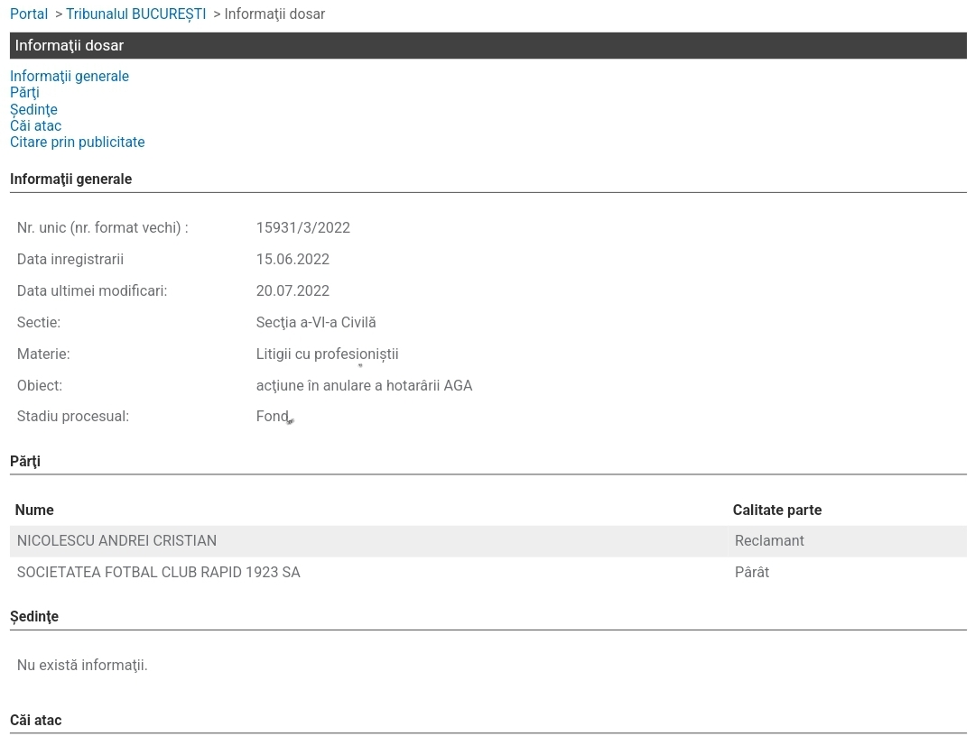Open the Citare prin publicitate link
The image size is (975, 736).
[77, 143]
